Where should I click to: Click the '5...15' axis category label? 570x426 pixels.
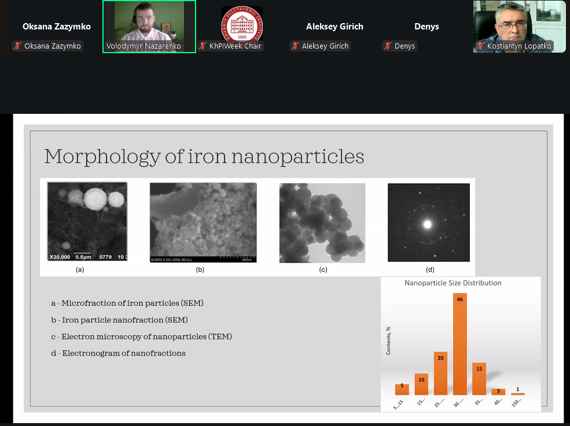coord(398,405)
